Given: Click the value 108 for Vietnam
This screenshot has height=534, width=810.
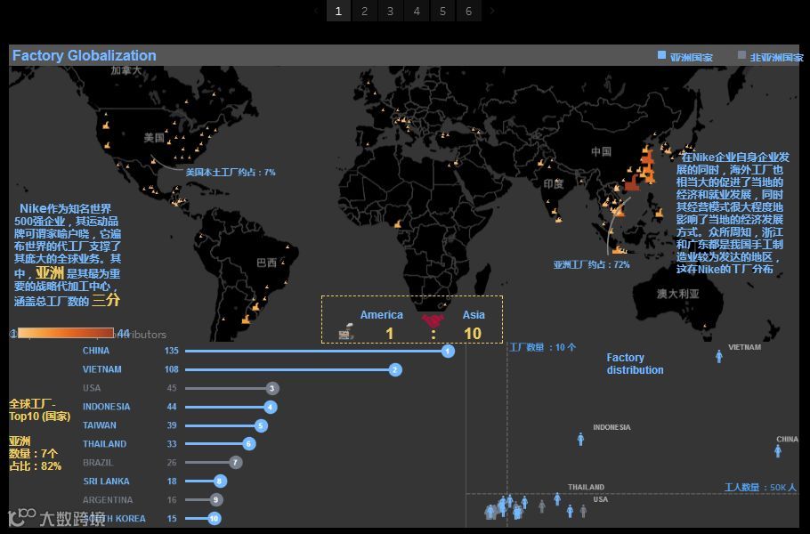Looking at the screenshot, I should point(172,369).
